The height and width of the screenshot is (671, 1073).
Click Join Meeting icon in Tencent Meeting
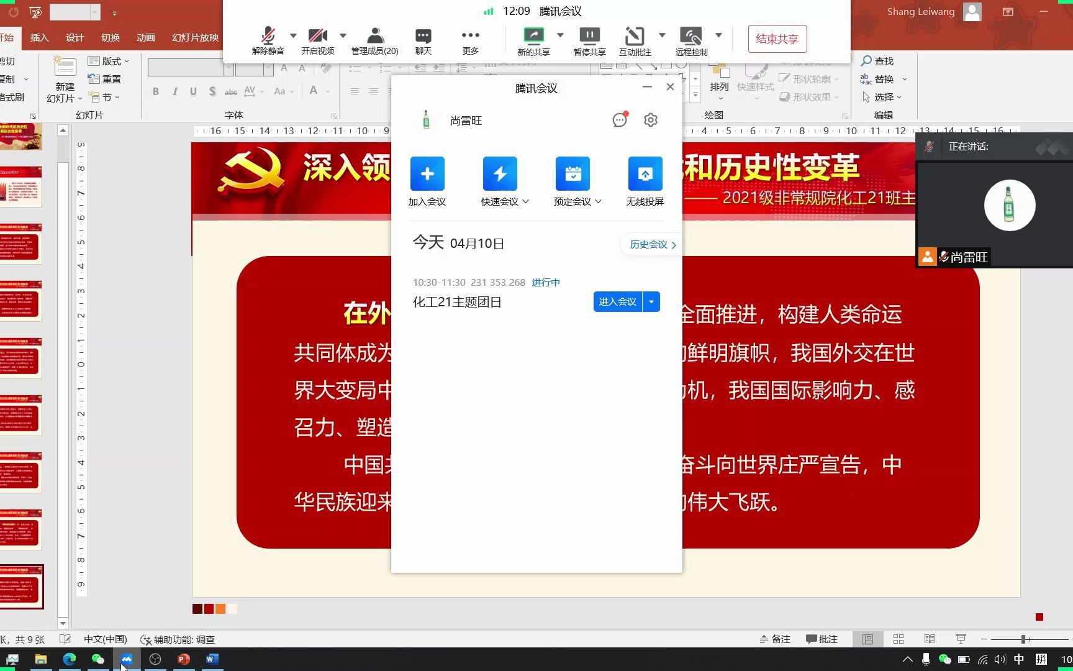pyautogui.click(x=427, y=174)
